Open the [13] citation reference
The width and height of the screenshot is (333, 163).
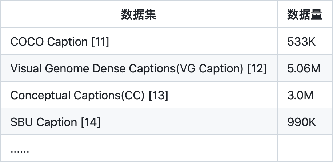[159, 95]
